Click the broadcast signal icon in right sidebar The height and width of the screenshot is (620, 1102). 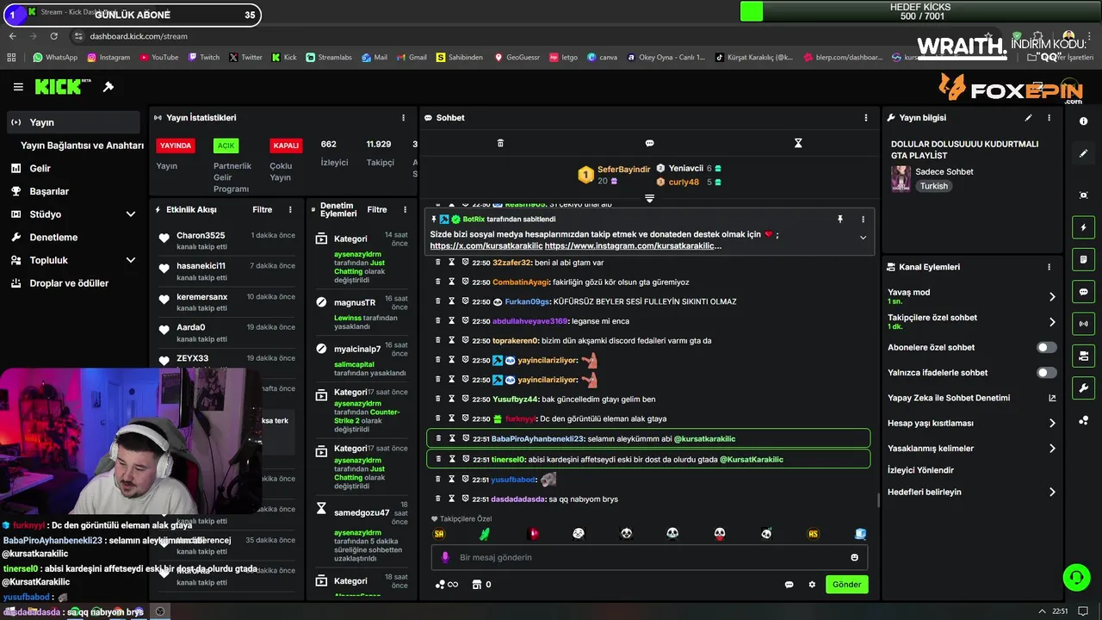coord(1083,324)
